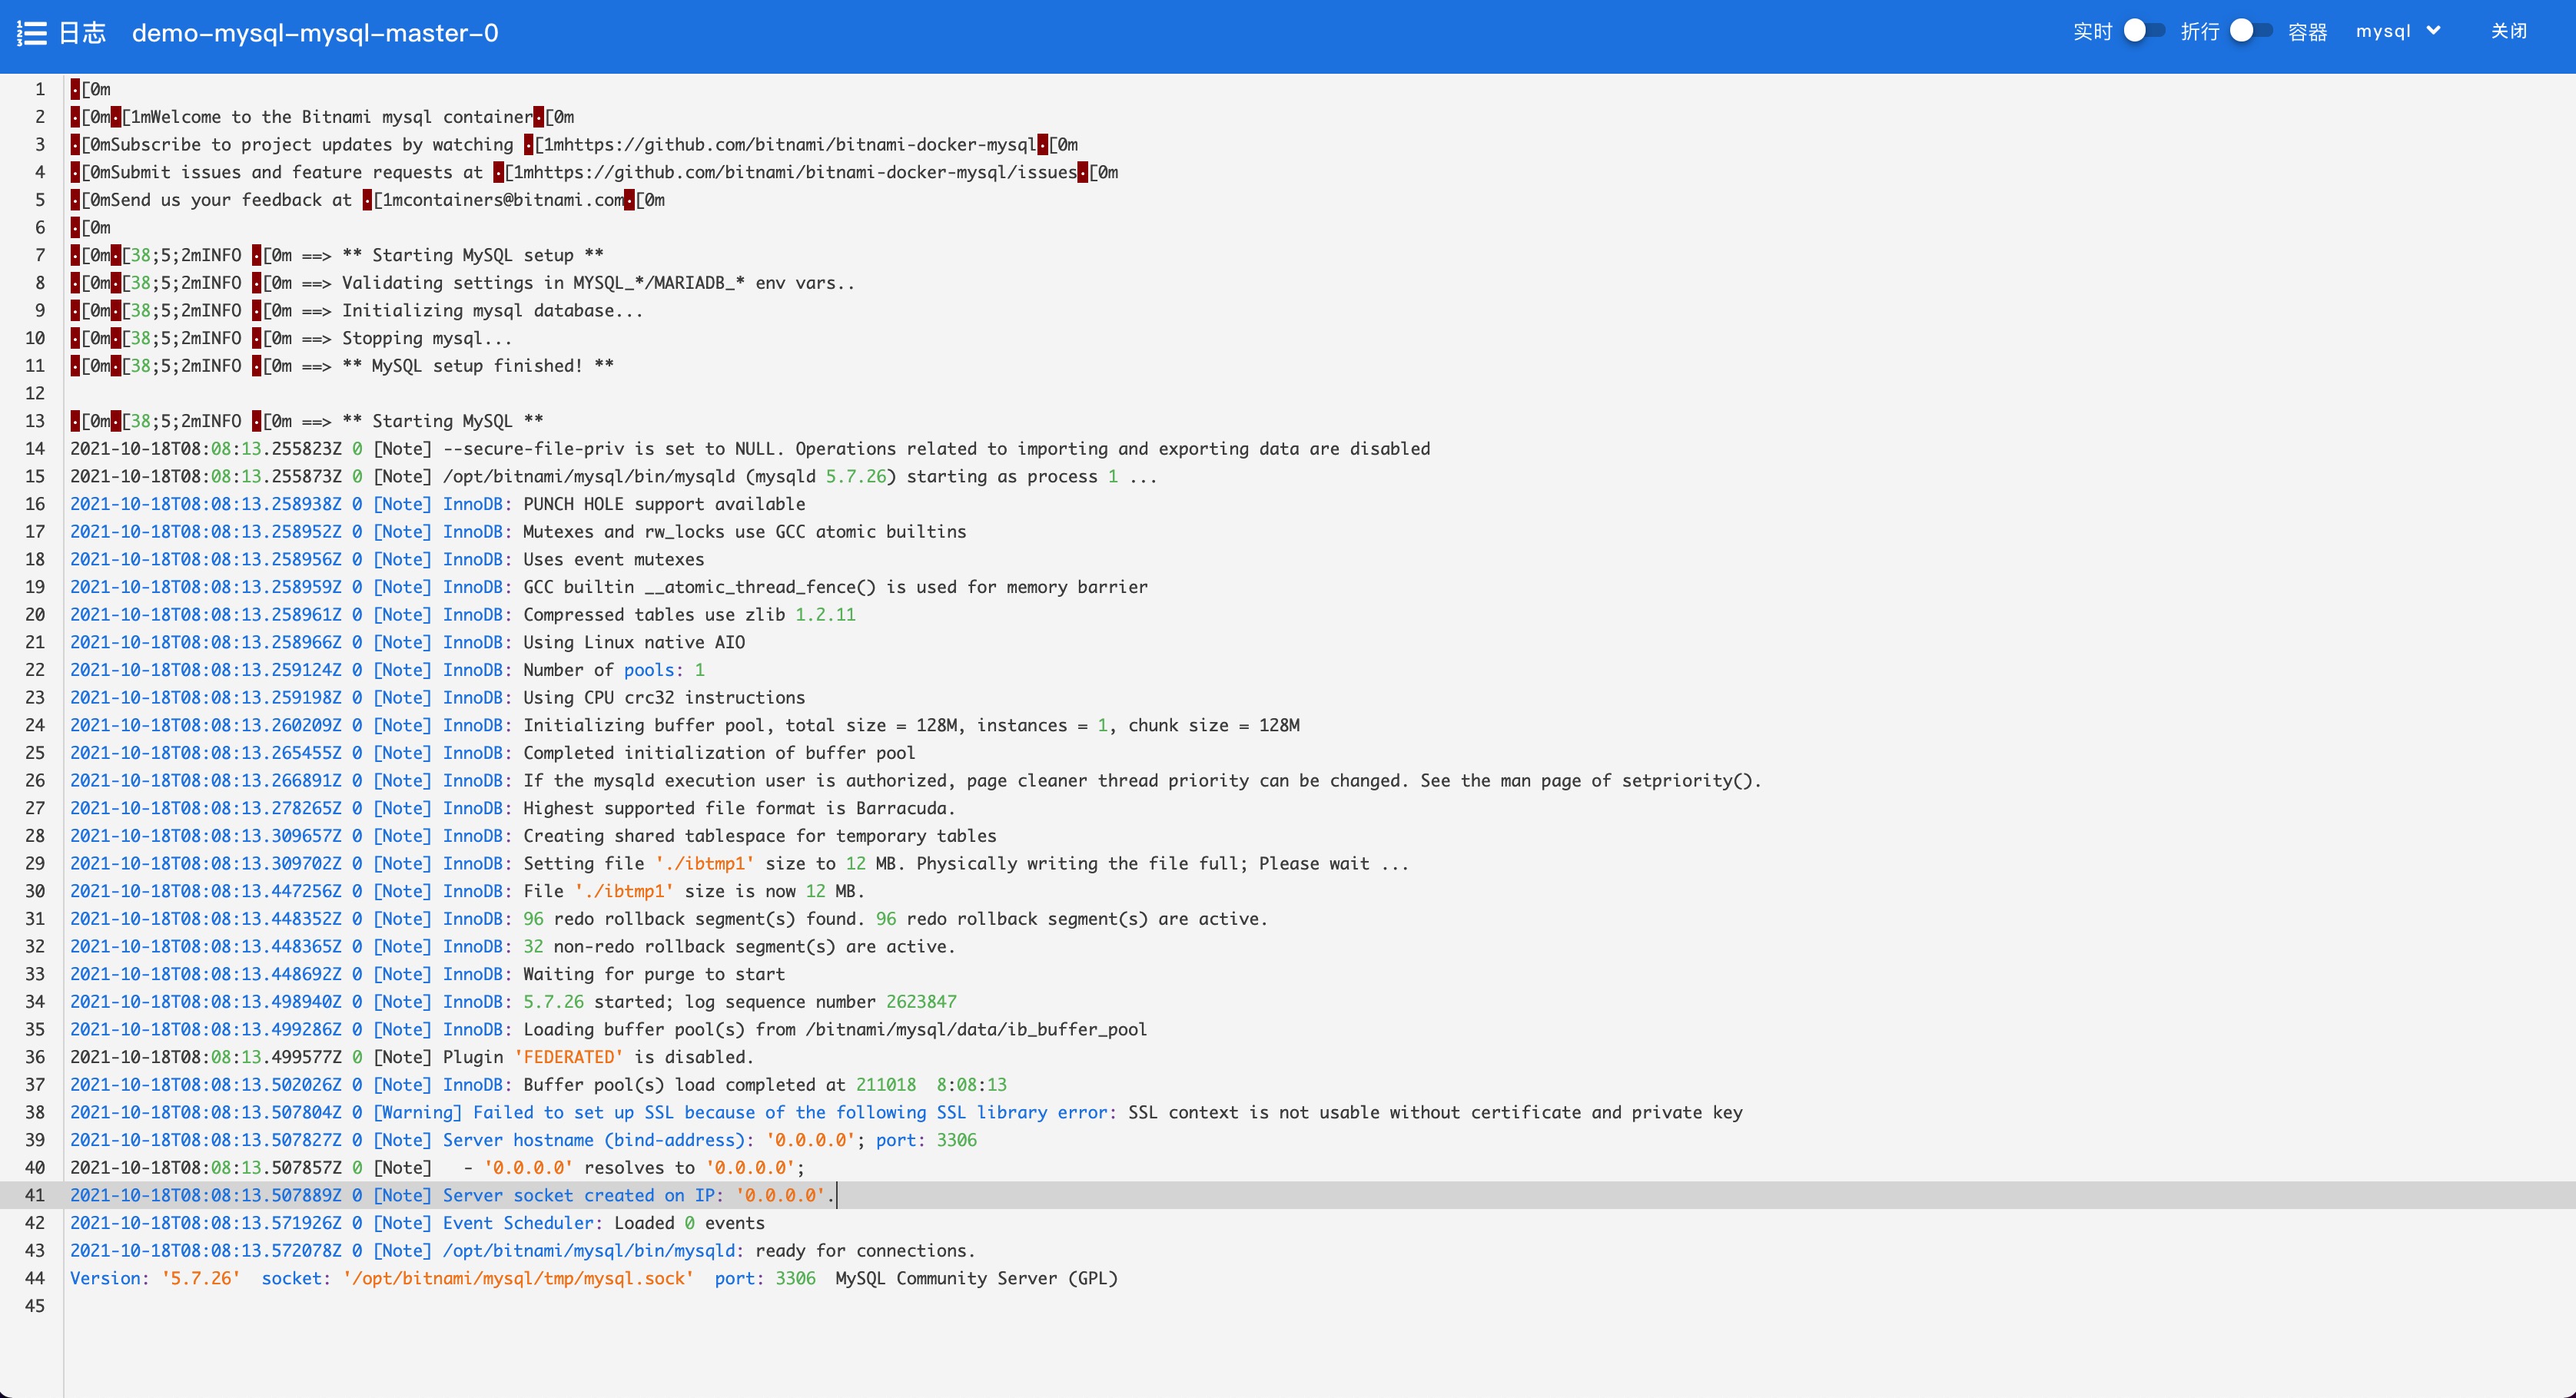Click 'File ./ibtmp1 size is now 12 MB' line
The image size is (2576, 1398).
click(x=468, y=891)
